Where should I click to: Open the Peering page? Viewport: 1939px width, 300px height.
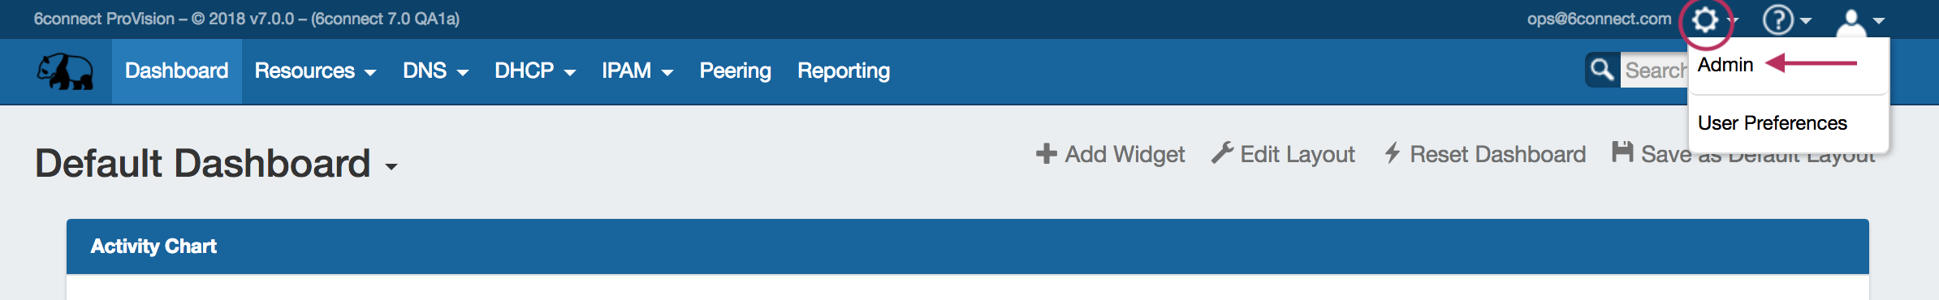pyautogui.click(x=735, y=71)
